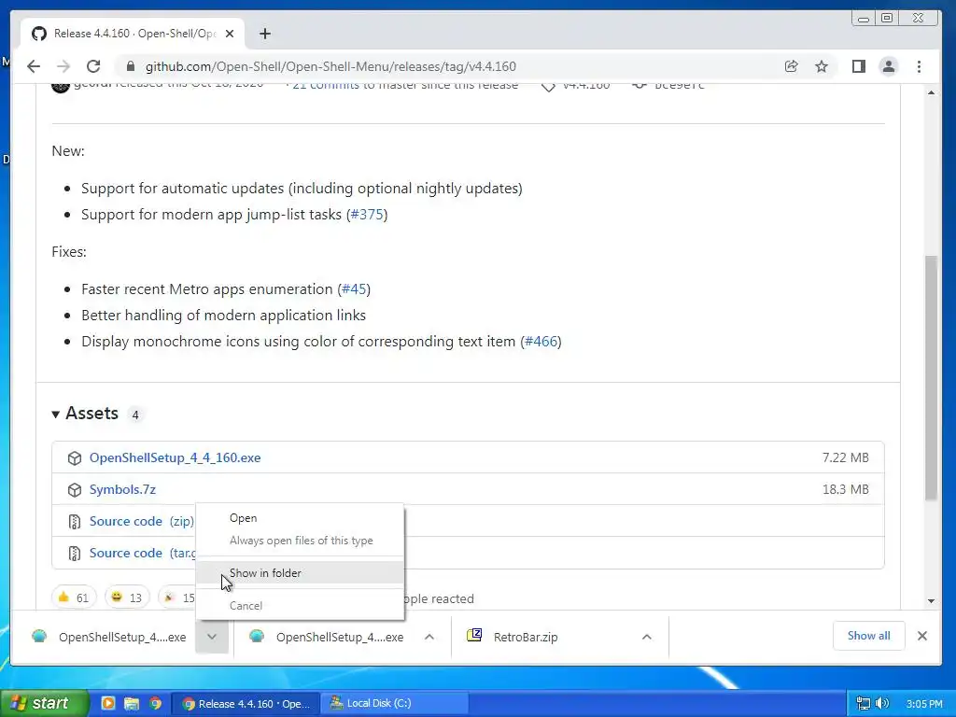The width and height of the screenshot is (956, 717).
Task: Open the Chrome profile avatar menu
Action: click(x=889, y=66)
